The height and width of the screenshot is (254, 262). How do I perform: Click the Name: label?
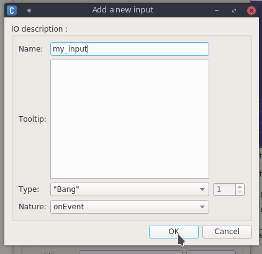click(30, 49)
